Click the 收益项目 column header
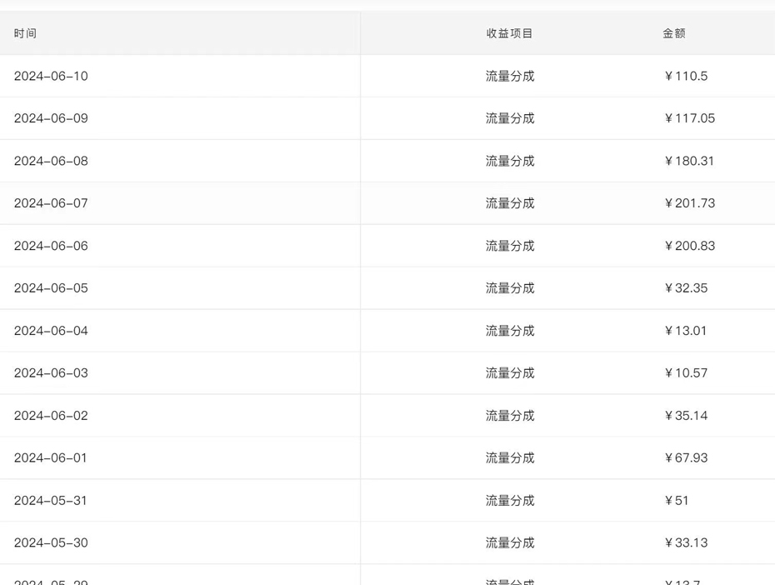The height and width of the screenshot is (585, 775). (509, 33)
